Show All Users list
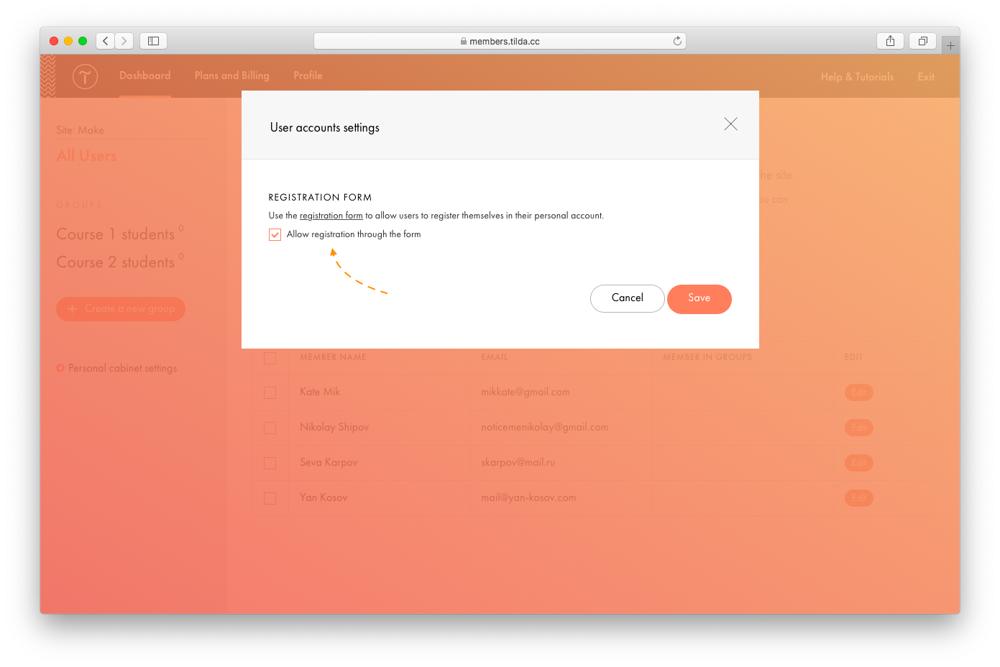 (x=86, y=156)
